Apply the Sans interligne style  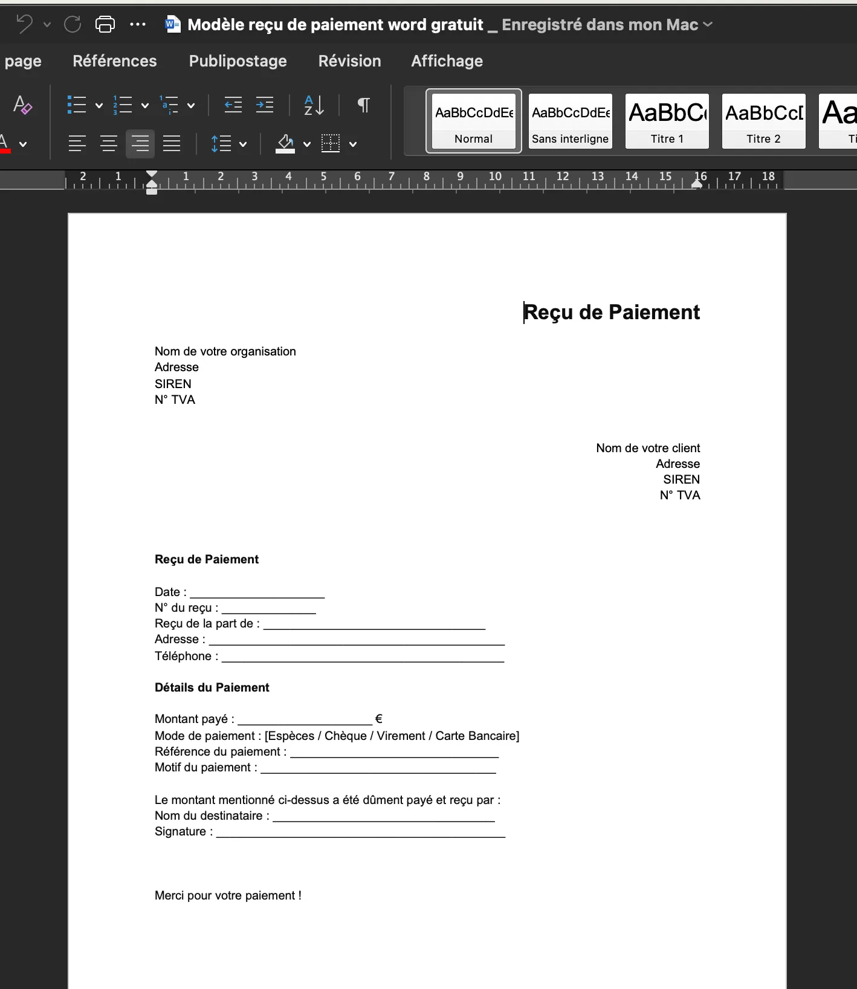570,121
